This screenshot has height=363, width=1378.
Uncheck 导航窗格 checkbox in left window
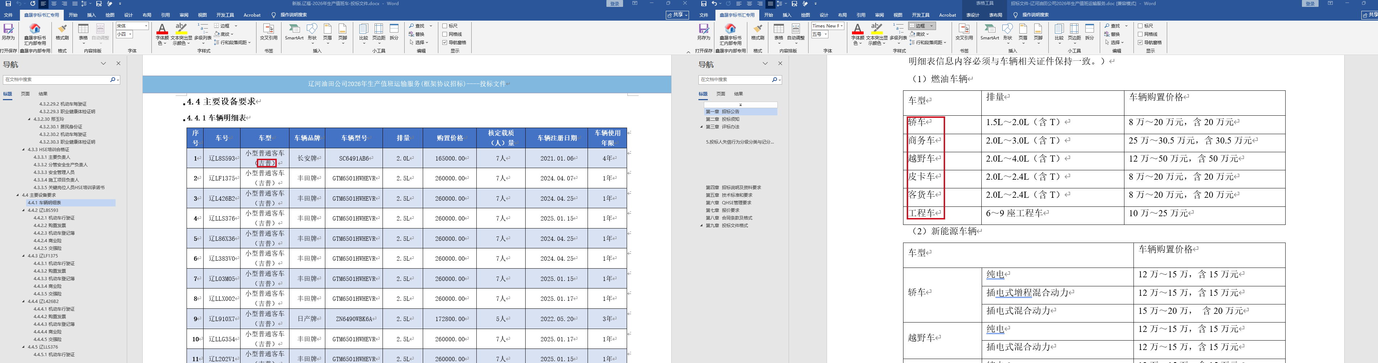444,43
